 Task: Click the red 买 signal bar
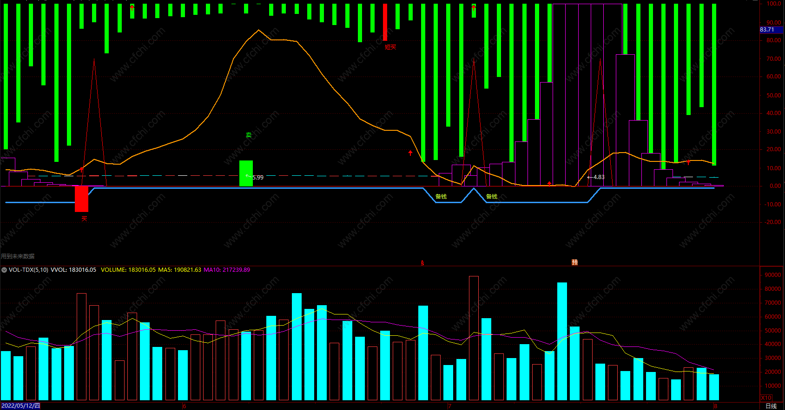(x=81, y=199)
